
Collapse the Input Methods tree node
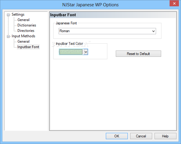click(x=8, y=36)
